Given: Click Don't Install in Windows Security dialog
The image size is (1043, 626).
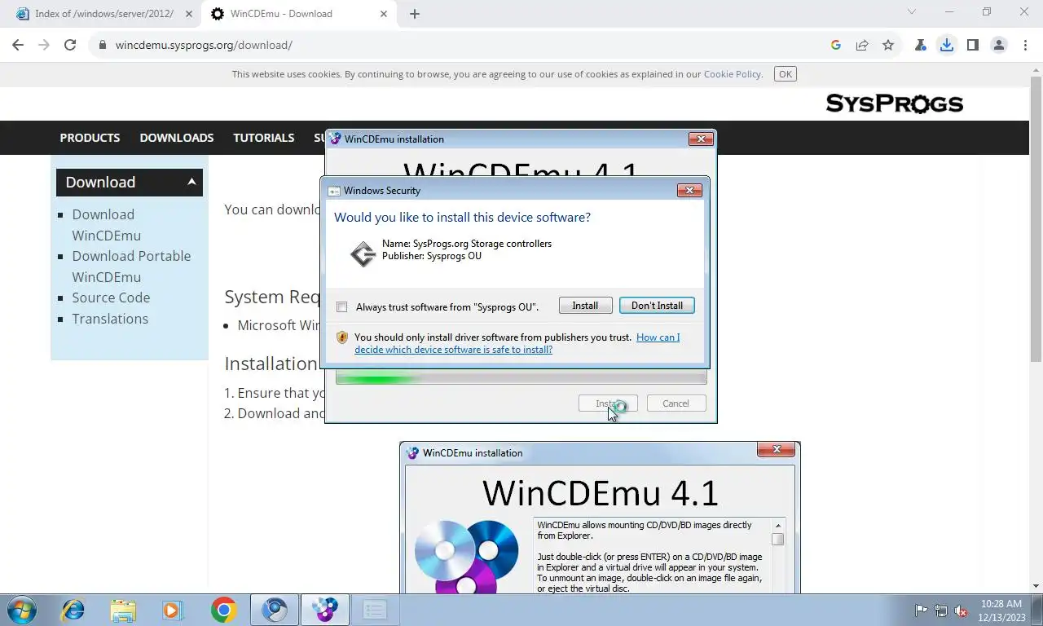Looking at the screenshot, I should tap(657, 306).
